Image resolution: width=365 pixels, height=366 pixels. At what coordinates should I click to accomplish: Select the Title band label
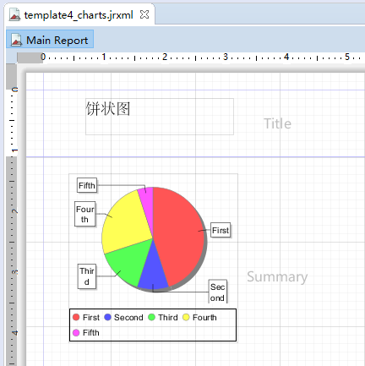pyautogui.click(x=277, y=123)
